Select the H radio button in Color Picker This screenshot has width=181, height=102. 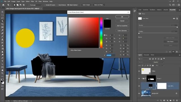tap(105, 35)
